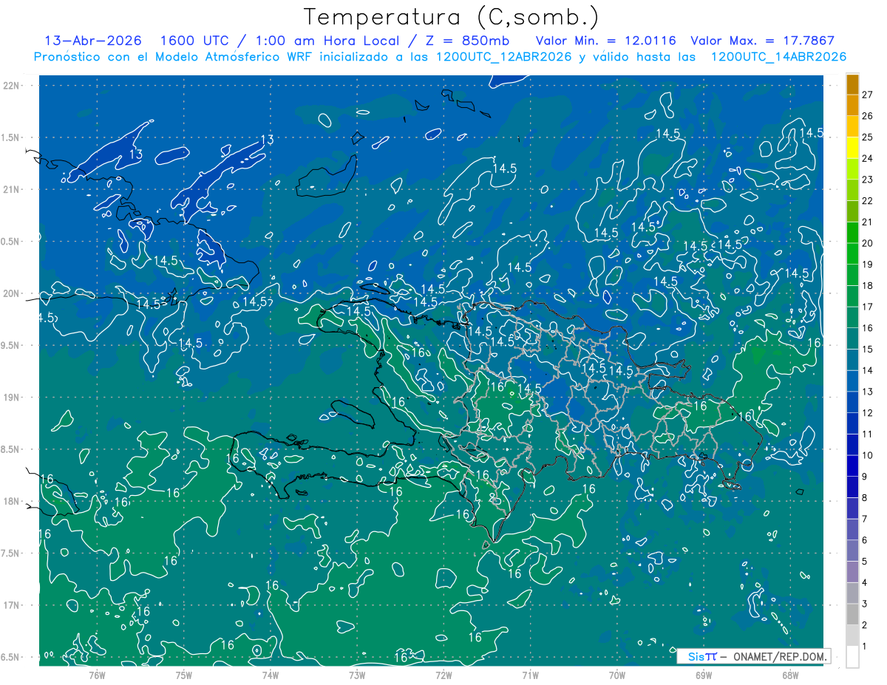887x685 pixels.
Task: Click the 18N latitude axis label
Action: [13, 502]
